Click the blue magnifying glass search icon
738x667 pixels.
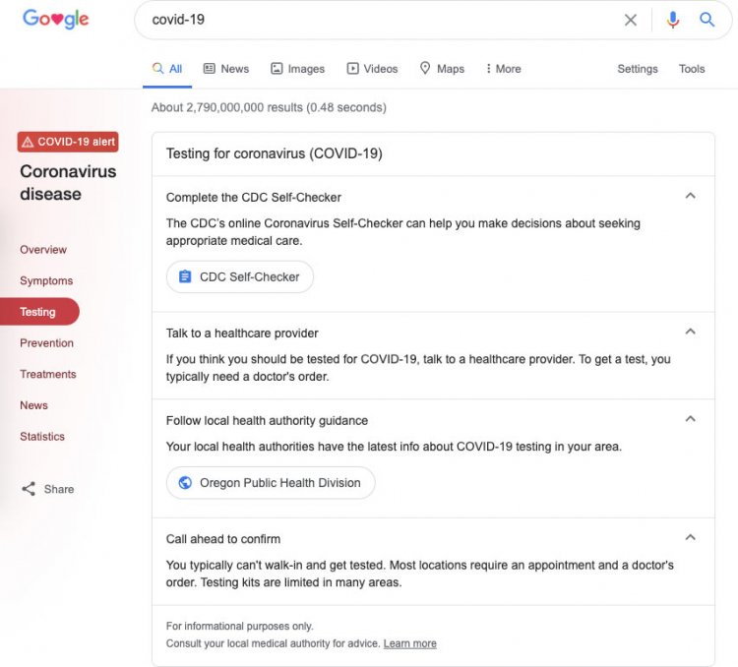pyautogui.click(x=707, y=20)
